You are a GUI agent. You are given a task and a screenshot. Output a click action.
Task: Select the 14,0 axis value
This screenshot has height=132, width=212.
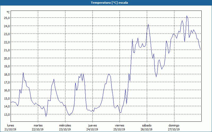click(x=7, y=106)
